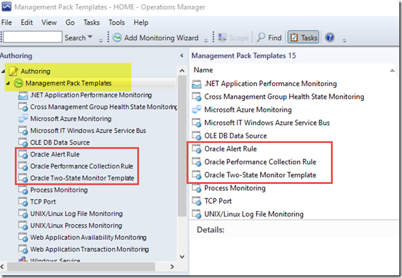Open the Go menu
This screenshot has width=402, height=278.
[70, 22]
